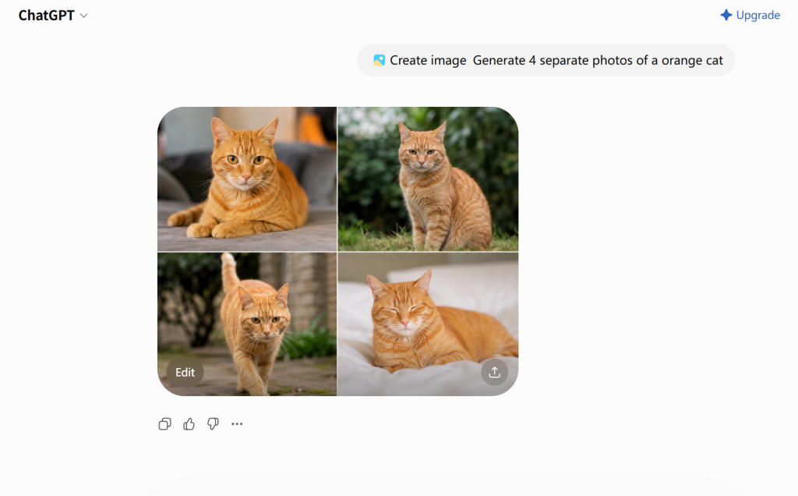
Task: Click the Create image picture icon in the prompt
Action: click(380, 60)
